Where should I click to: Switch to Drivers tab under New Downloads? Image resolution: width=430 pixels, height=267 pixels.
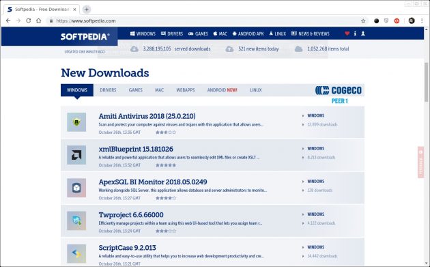pyautogui.click(x=108, y=90)
